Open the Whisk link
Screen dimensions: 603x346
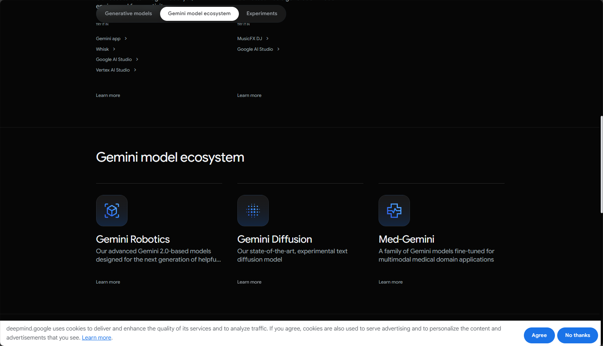coord(102,49)
